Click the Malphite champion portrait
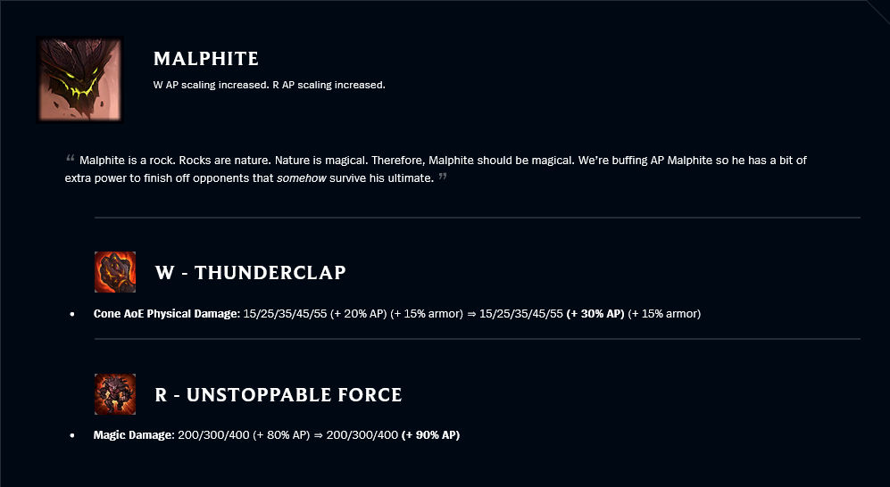The image size is (890, 487). [80, 79]
